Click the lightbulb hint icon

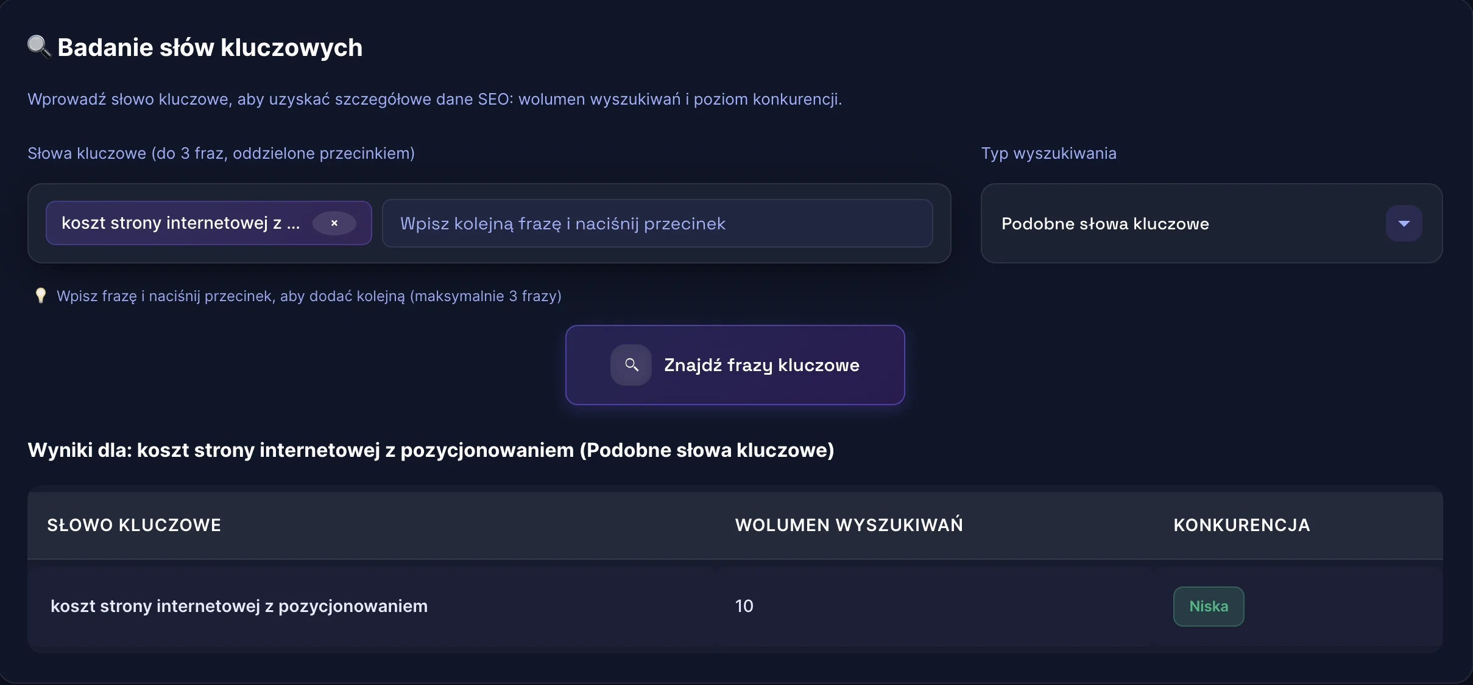[x=40, y=296]
